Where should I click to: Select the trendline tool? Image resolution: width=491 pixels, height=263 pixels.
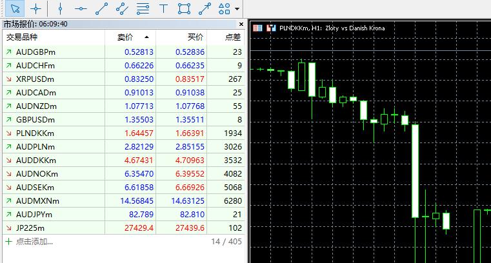101,8
